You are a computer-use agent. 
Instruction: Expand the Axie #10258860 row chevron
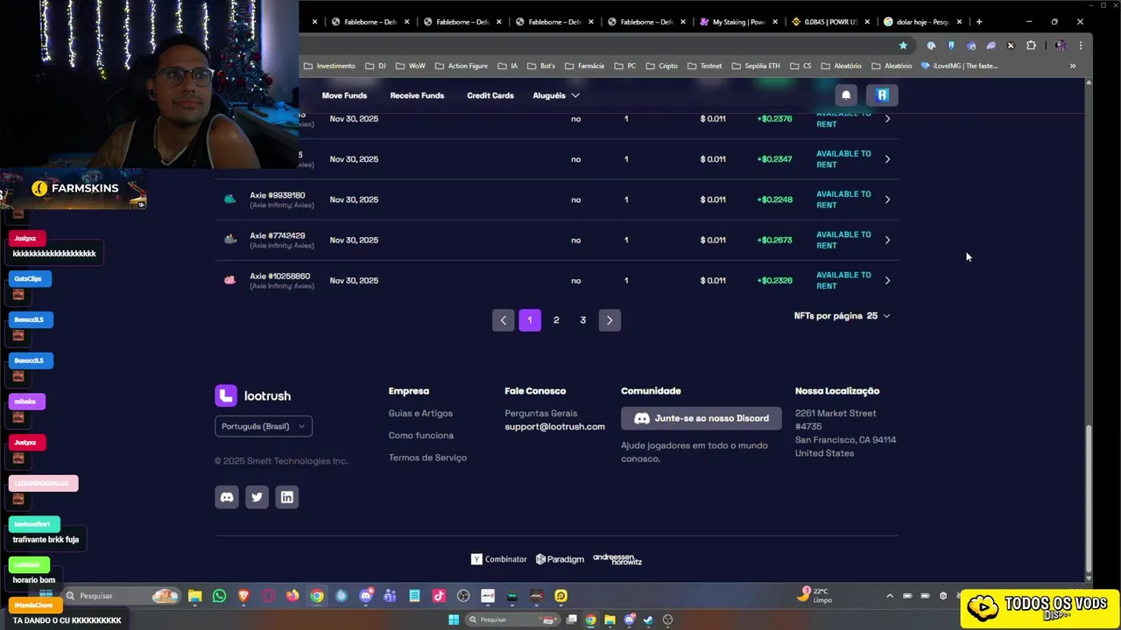(887, 280)
